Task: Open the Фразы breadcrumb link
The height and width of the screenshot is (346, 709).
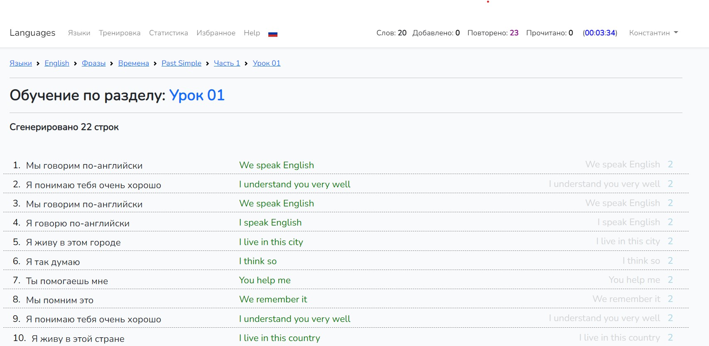Action: (x=93, y=63)
